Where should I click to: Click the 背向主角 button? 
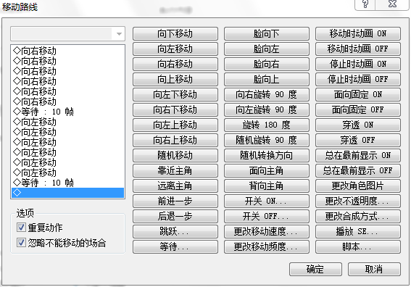pos(267,186)
